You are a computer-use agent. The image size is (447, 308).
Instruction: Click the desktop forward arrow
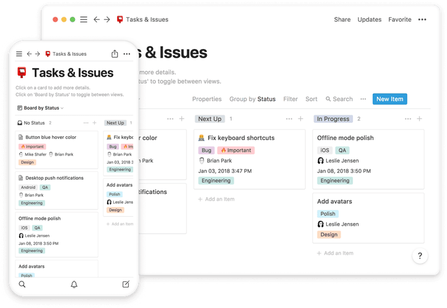click(107, 20)
